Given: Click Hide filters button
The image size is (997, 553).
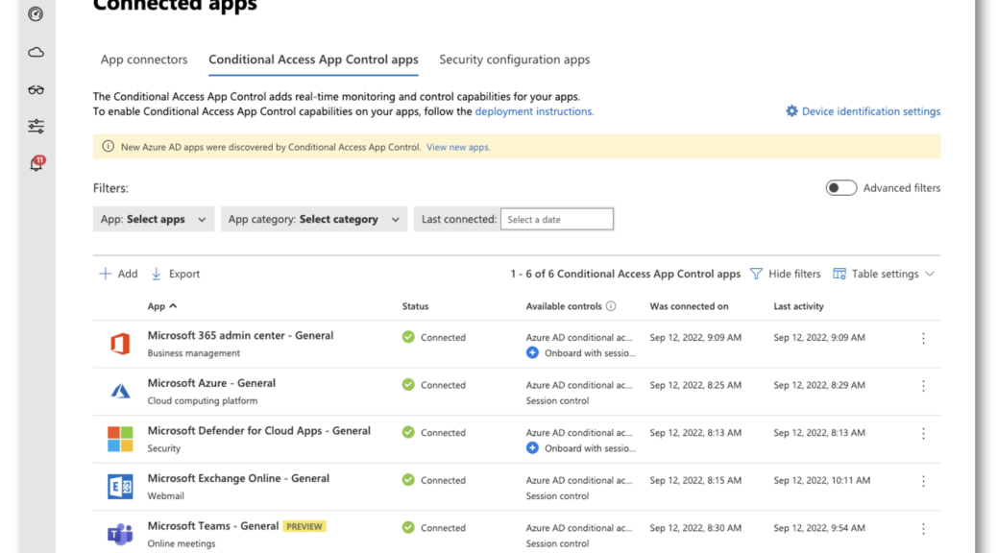Looking at the screenshot, I should click(x=786, y=274).
